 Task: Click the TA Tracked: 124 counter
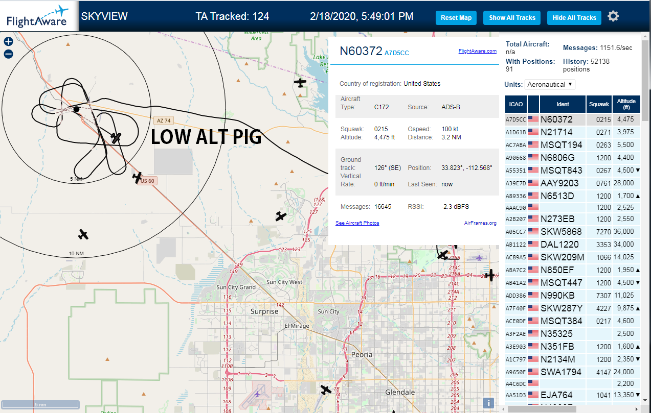232,16
